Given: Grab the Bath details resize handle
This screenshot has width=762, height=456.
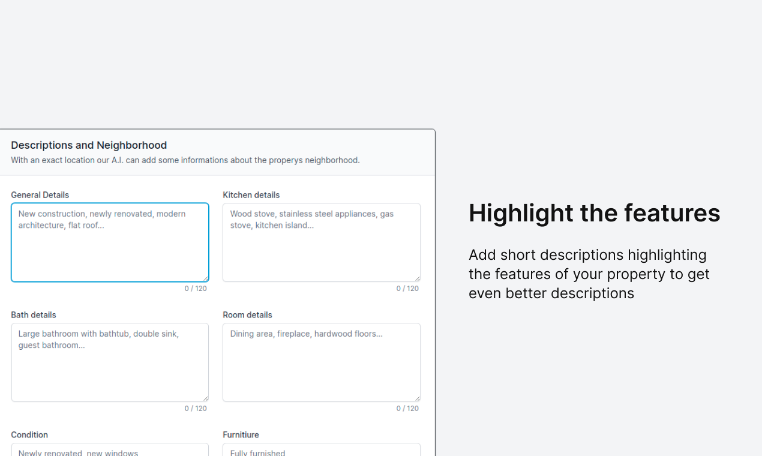Looking at the screenshot, I should coord(205,398).
